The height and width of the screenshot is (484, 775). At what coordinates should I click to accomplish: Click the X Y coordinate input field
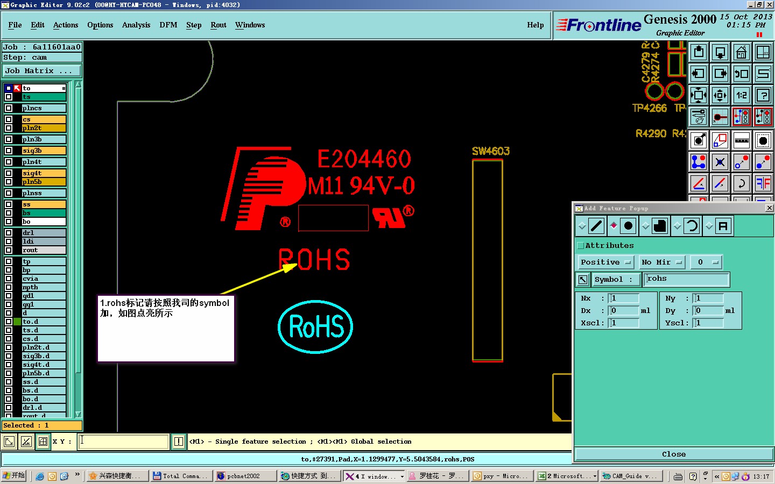coord(123,442)
